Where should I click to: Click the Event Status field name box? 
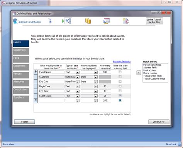(x=52, y=96)
